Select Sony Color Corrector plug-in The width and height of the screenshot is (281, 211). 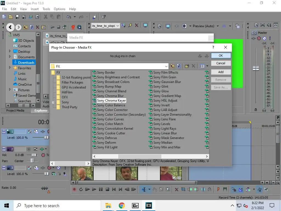[112, 110]
